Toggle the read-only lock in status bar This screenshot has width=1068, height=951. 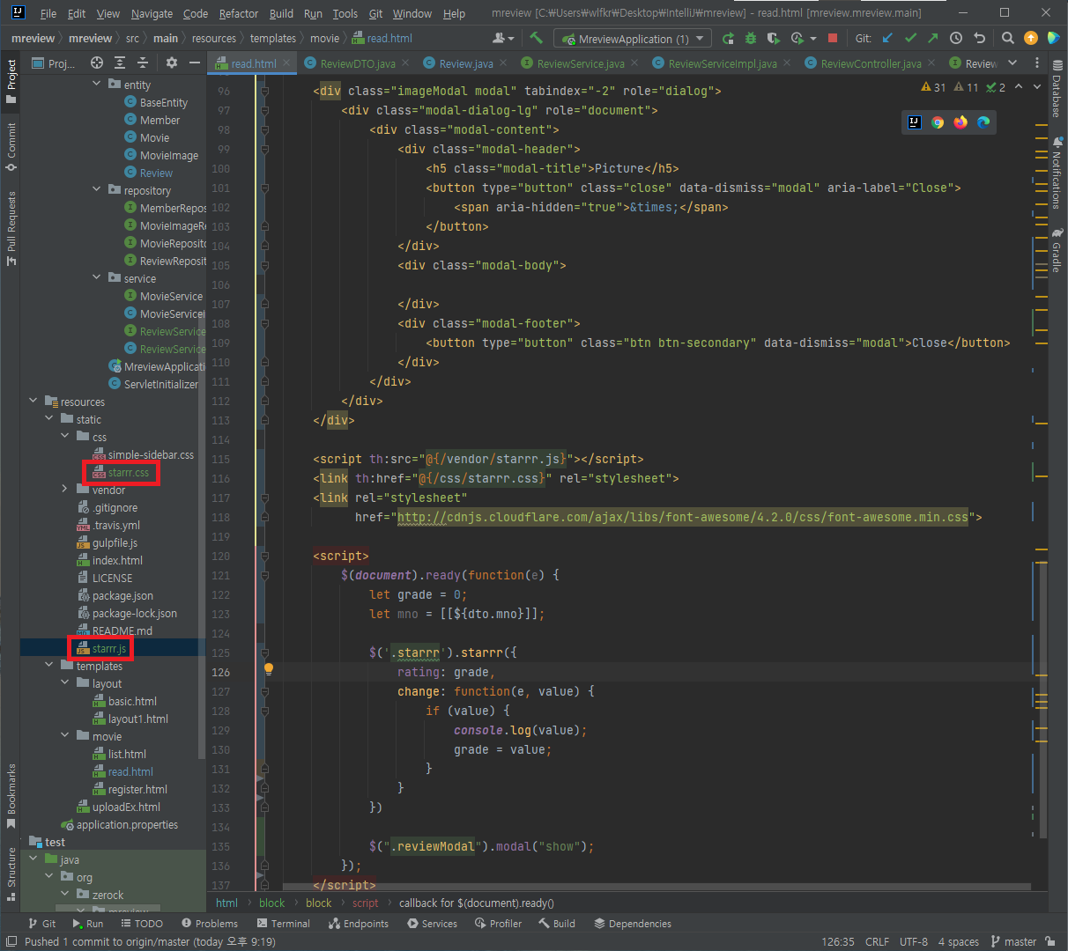point(1049,941)
